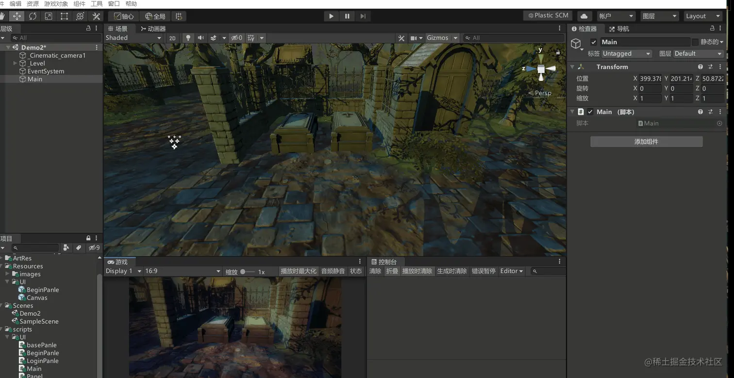Toggle the static checkbox in Inspector
This screenshot has width=734, height=378.
tap(695, 42)
